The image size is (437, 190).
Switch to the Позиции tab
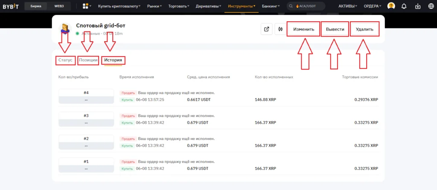point(88,60)
